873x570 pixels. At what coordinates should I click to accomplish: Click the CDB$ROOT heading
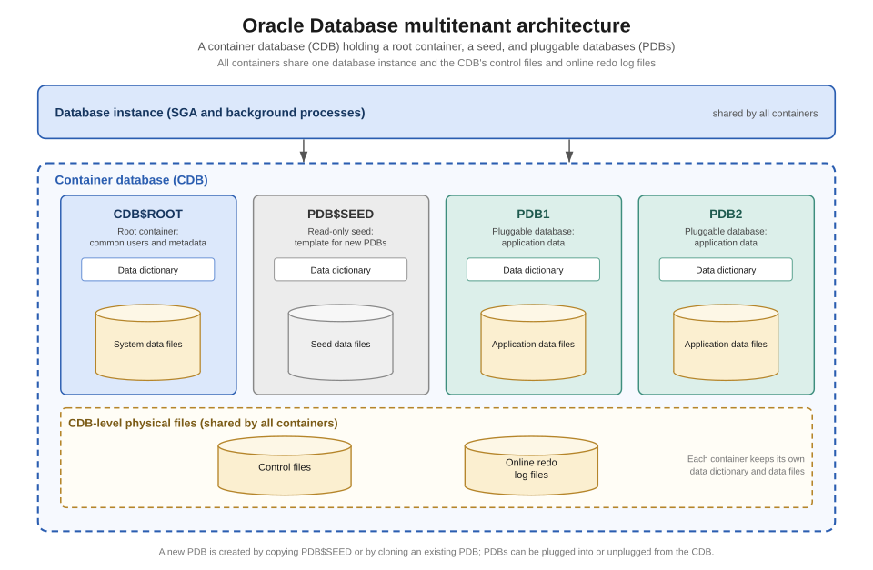[148, 214]
